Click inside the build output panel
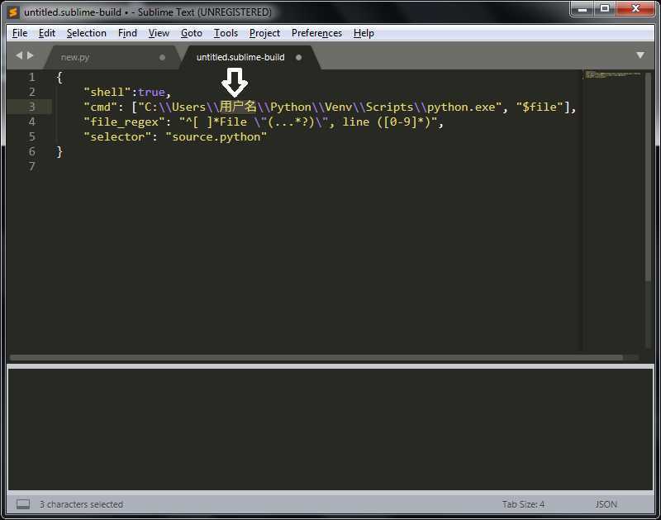 [x=330, y=429]
